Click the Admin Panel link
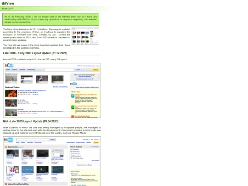 coord(71,142)
